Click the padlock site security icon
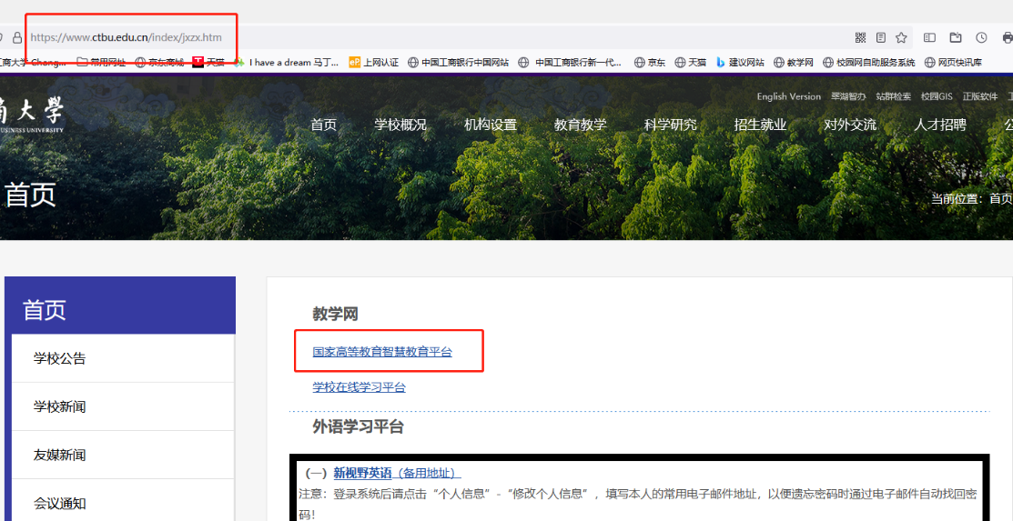Image resolution: width=1013 pixels, height=521 pixels. [16, 38]
